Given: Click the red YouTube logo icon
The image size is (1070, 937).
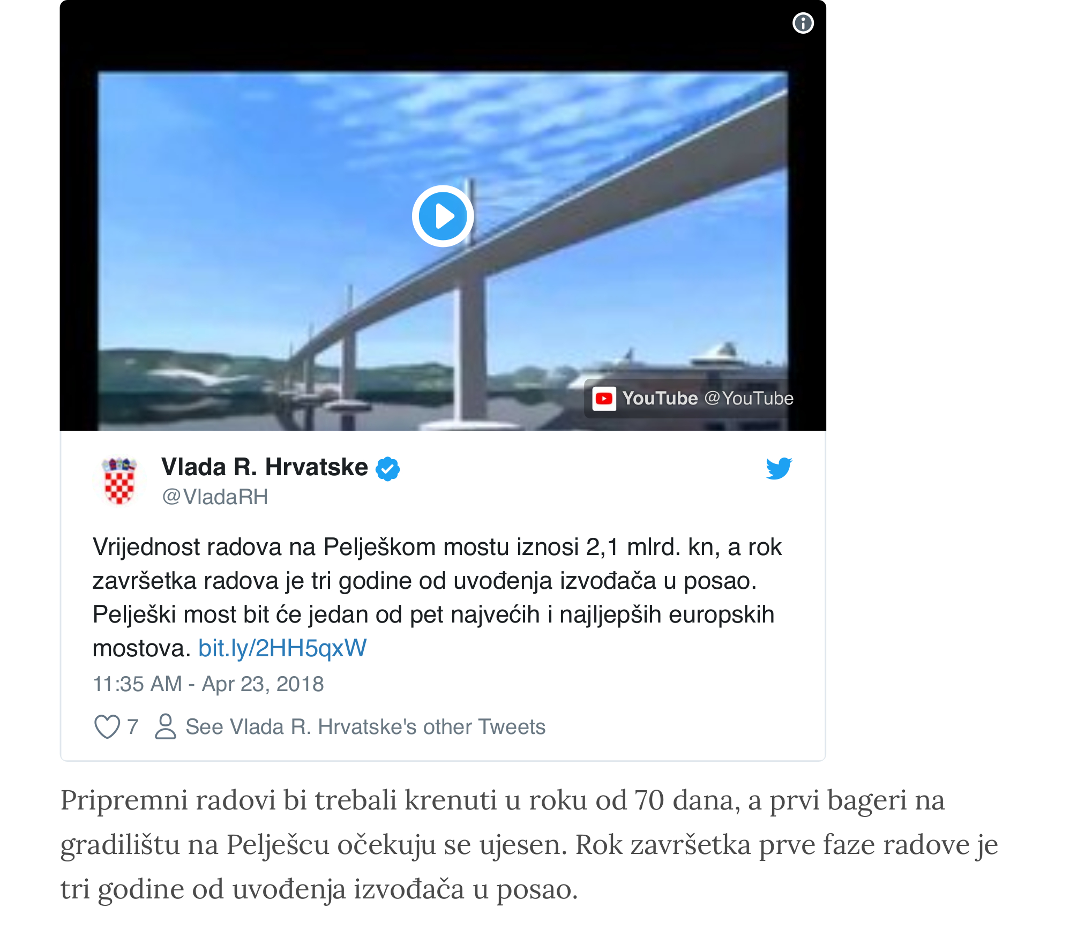Looking at the screenshot, I should tap(604, 399).
